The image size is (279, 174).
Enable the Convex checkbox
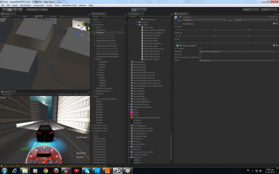200,54
